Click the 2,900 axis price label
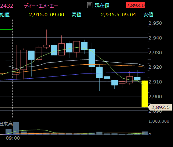Screen dimensions: 173x147 coord(155,96)
